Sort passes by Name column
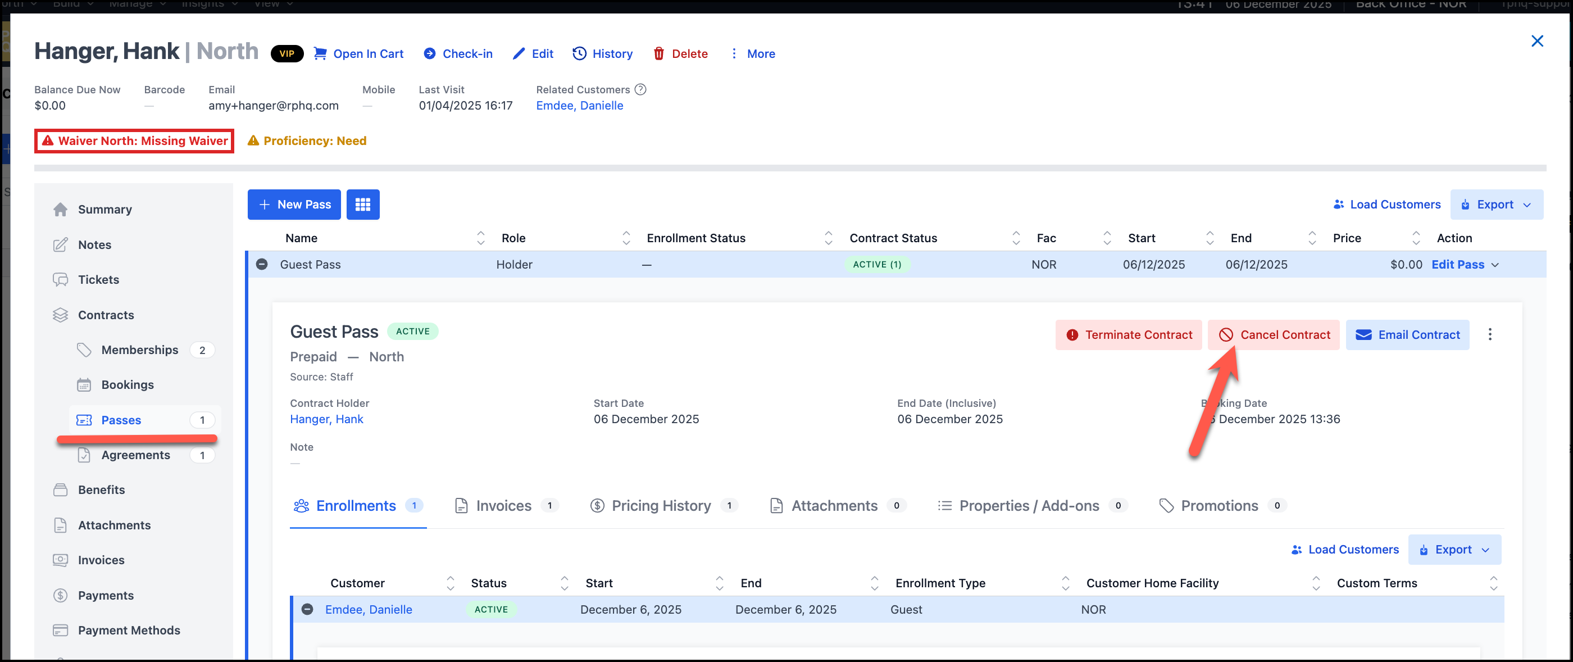 (480, 238)
